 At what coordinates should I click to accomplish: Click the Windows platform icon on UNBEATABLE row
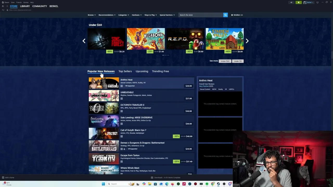pos(121,98)
